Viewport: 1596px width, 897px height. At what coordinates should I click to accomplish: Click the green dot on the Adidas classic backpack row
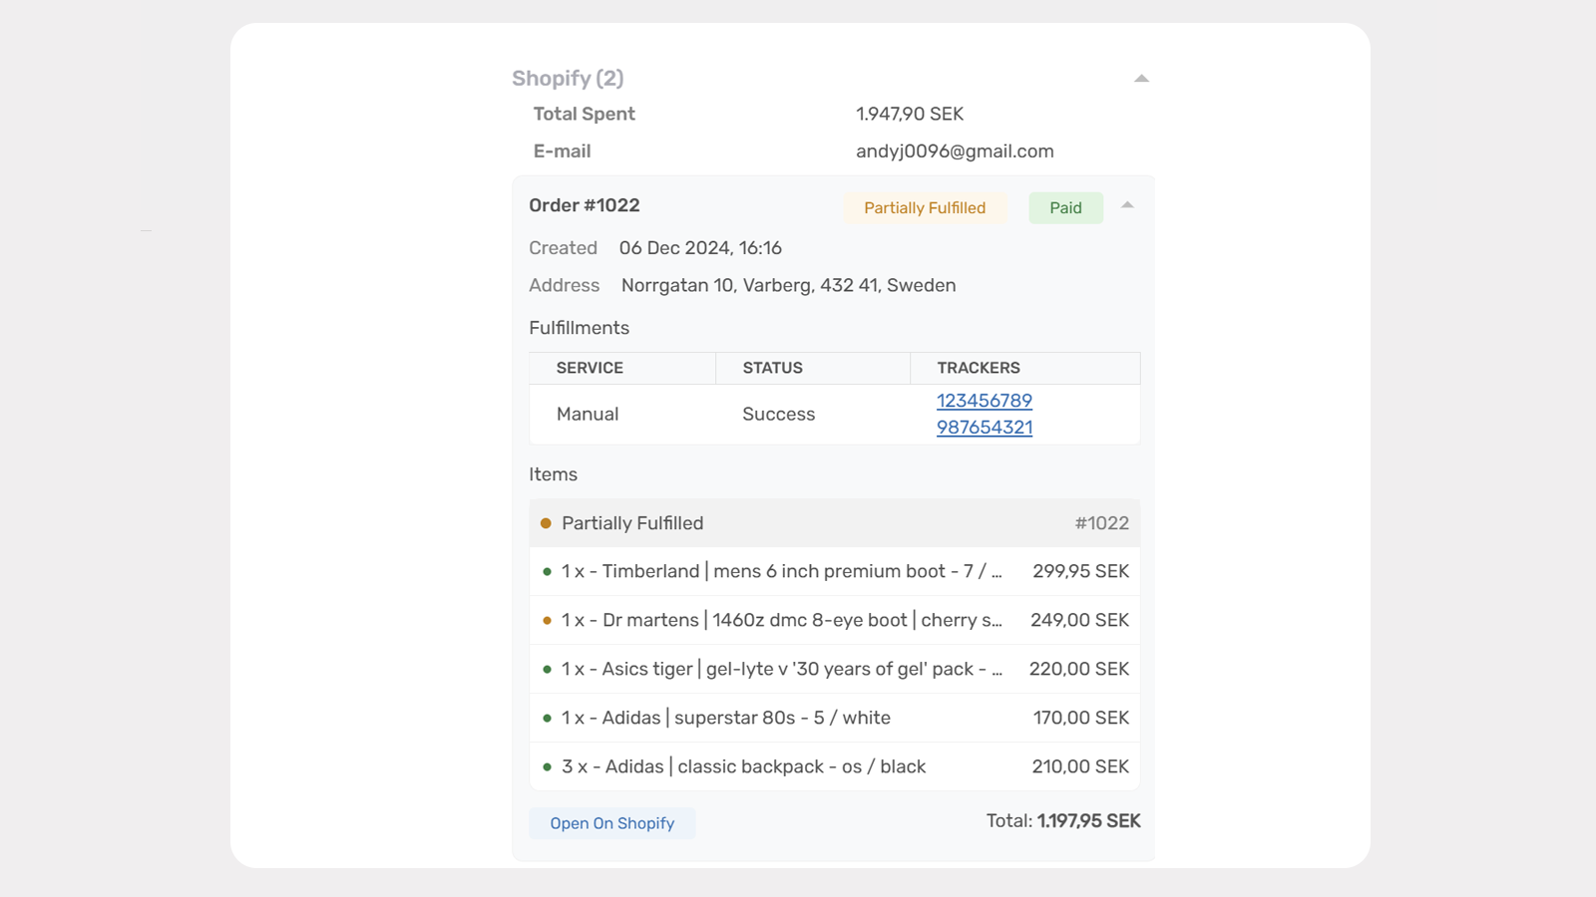[x=546, y=765]
